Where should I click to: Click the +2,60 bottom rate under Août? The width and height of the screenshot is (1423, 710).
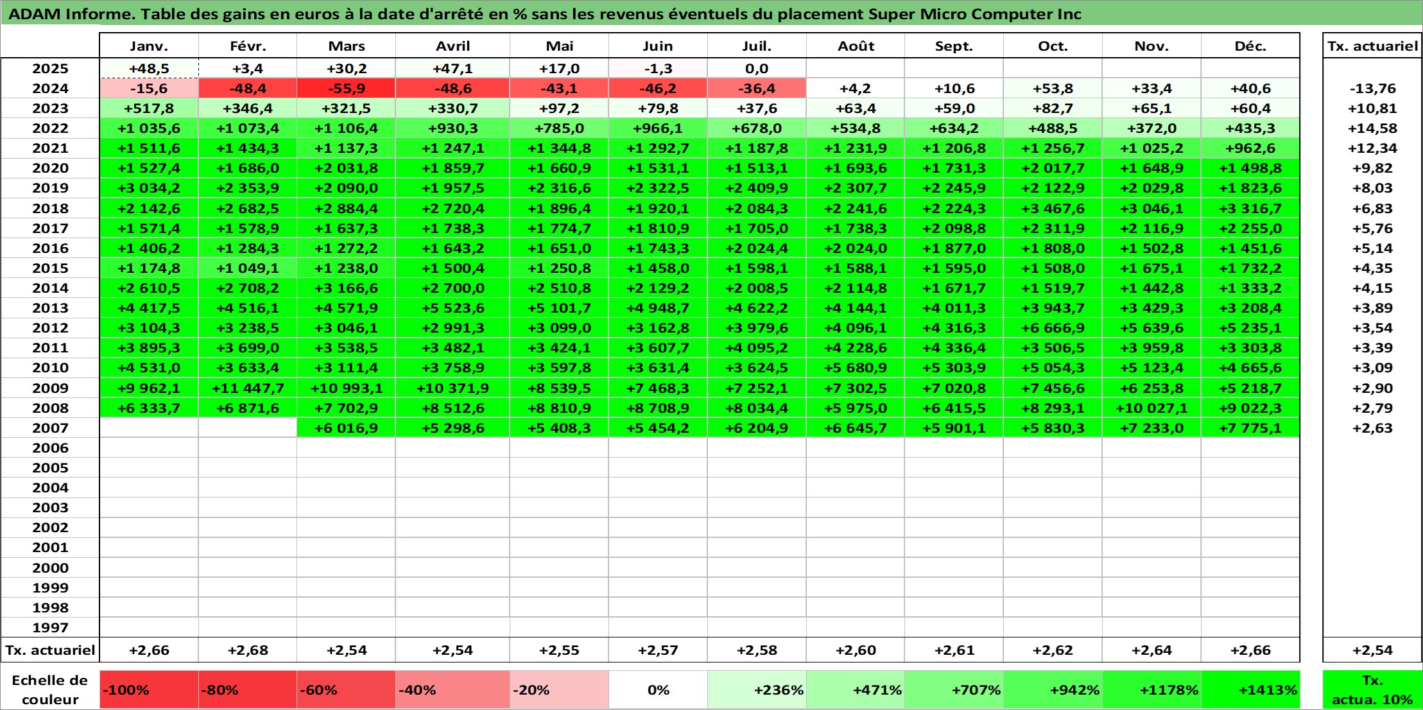(x=856, y=650)
